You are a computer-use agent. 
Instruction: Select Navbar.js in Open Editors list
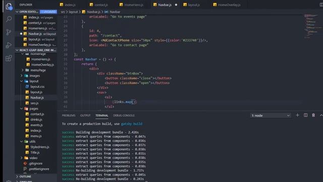[36, 34]
